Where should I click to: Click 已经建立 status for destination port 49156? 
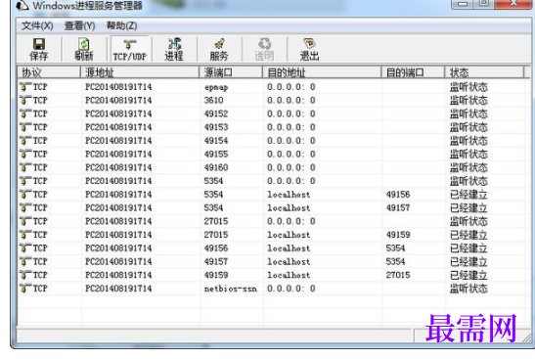[x=468, y=195]
